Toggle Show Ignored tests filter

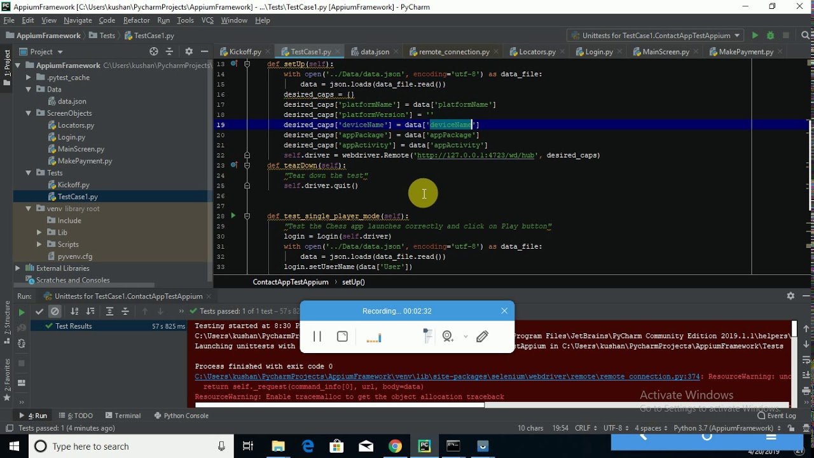point(55,312)
